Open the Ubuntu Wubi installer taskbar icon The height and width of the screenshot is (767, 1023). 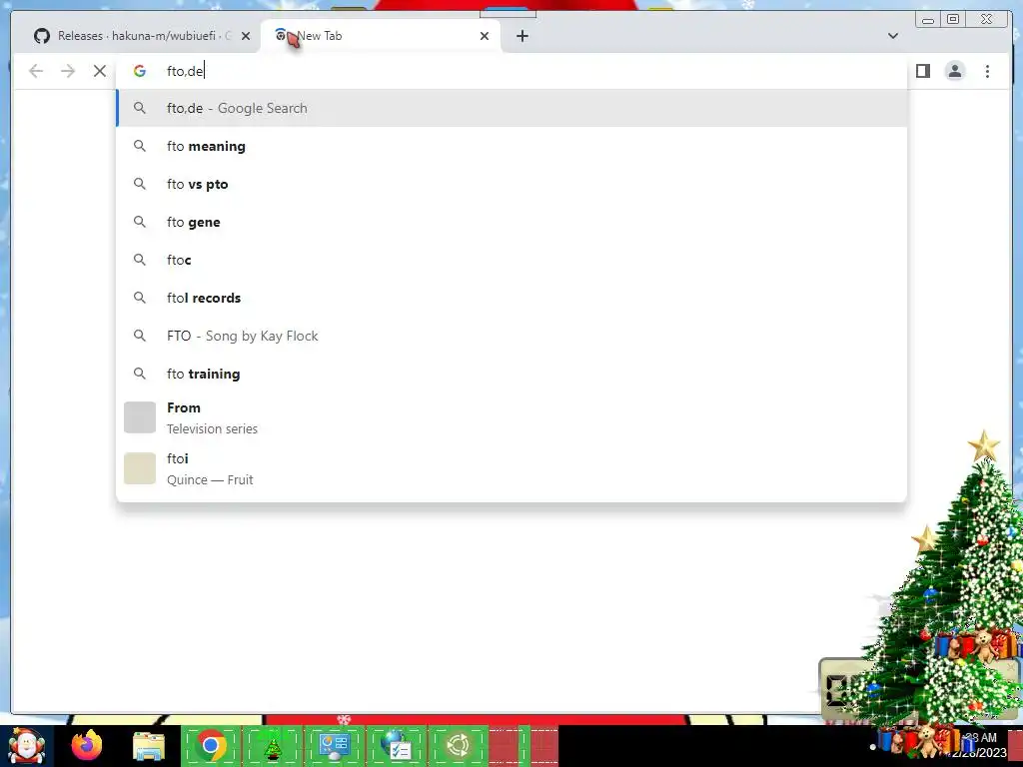coord(458,746)
